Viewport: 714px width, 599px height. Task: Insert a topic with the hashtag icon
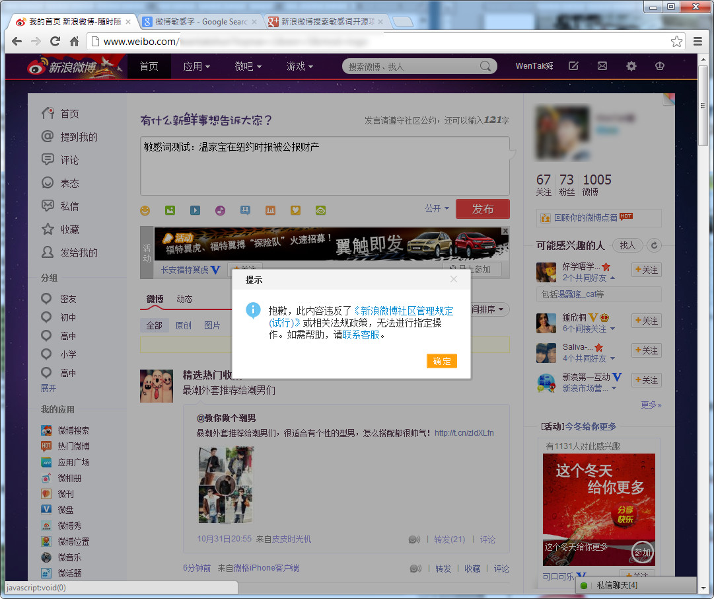coord(246,210)
